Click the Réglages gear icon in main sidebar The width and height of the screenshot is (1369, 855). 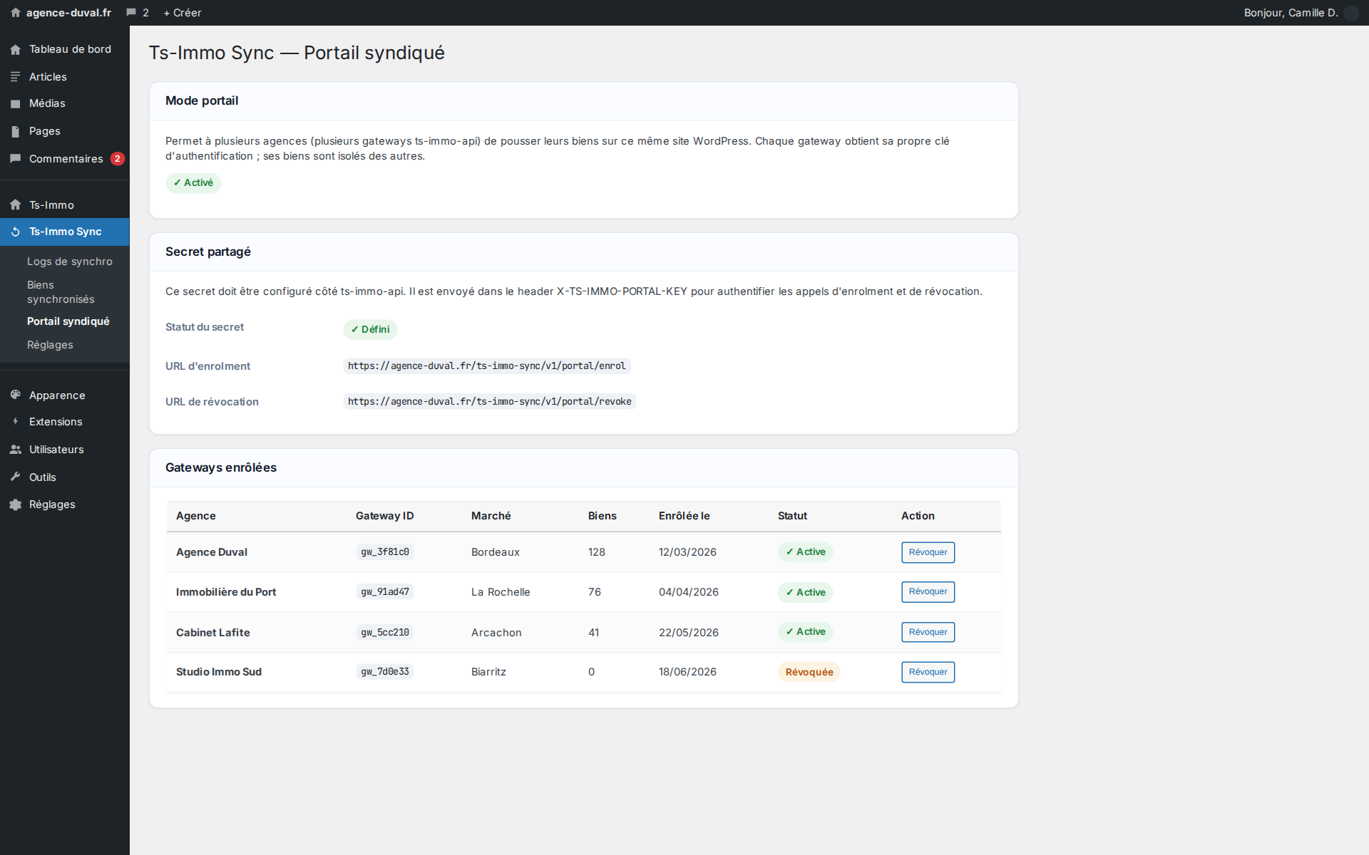pos(16,504)
